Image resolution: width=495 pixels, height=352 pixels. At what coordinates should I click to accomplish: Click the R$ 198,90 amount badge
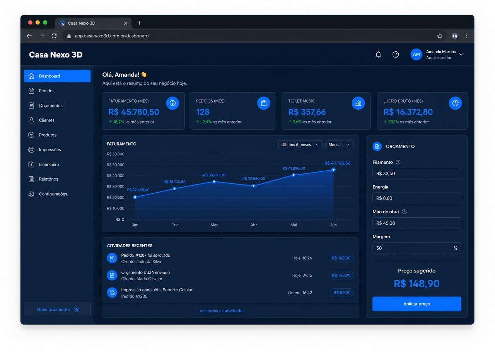click(x=341, y=258)
